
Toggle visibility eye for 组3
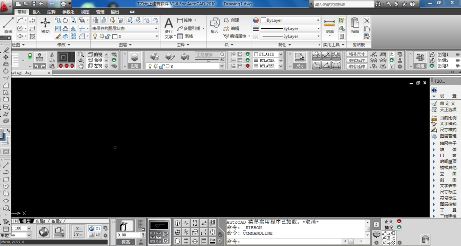pos(458,66)
